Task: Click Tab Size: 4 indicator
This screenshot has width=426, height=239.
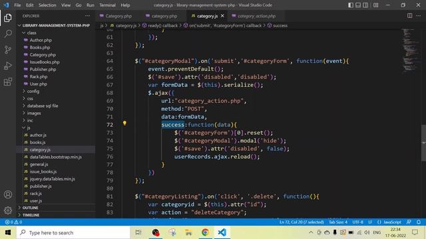Action: pos(338,222)
